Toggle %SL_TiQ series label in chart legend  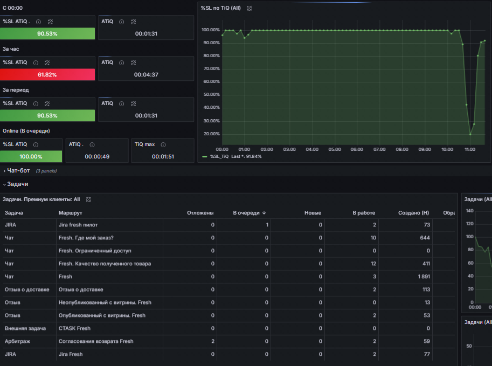(x=220, y=156)
